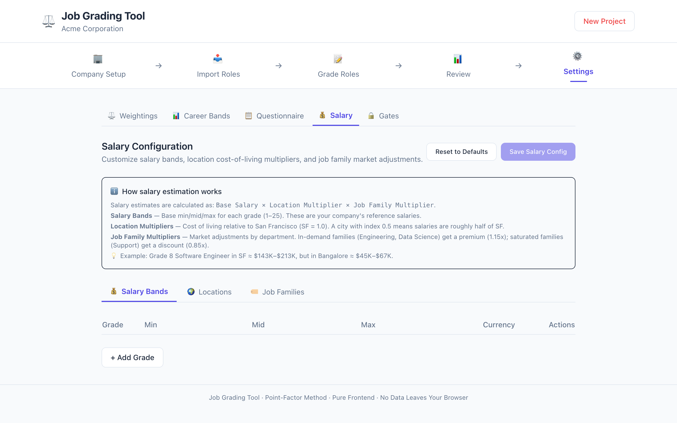The height and width of the screenshot is (423, 677).
Task: Click the Questionnaire clipboard icon
Action: pos(248,116)
